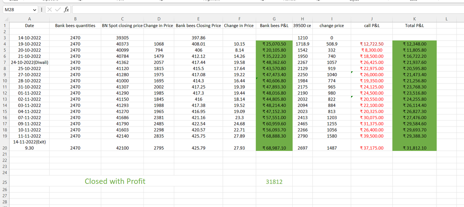
Task: Click the spot price cell '39305'
Action: click(122, 38)
